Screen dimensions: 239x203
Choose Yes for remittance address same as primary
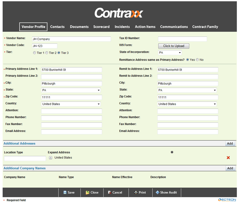pos(187,60)
